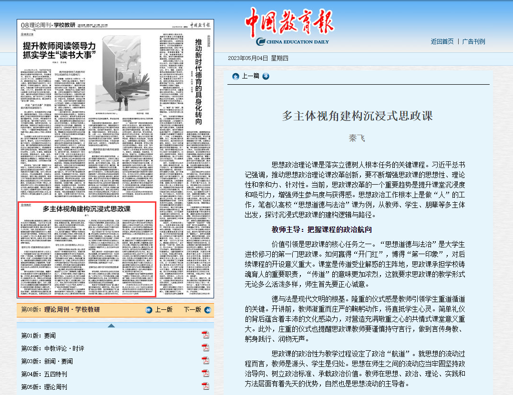Go to 返回首页
The image size is (513, 395).
coord(442,41)
